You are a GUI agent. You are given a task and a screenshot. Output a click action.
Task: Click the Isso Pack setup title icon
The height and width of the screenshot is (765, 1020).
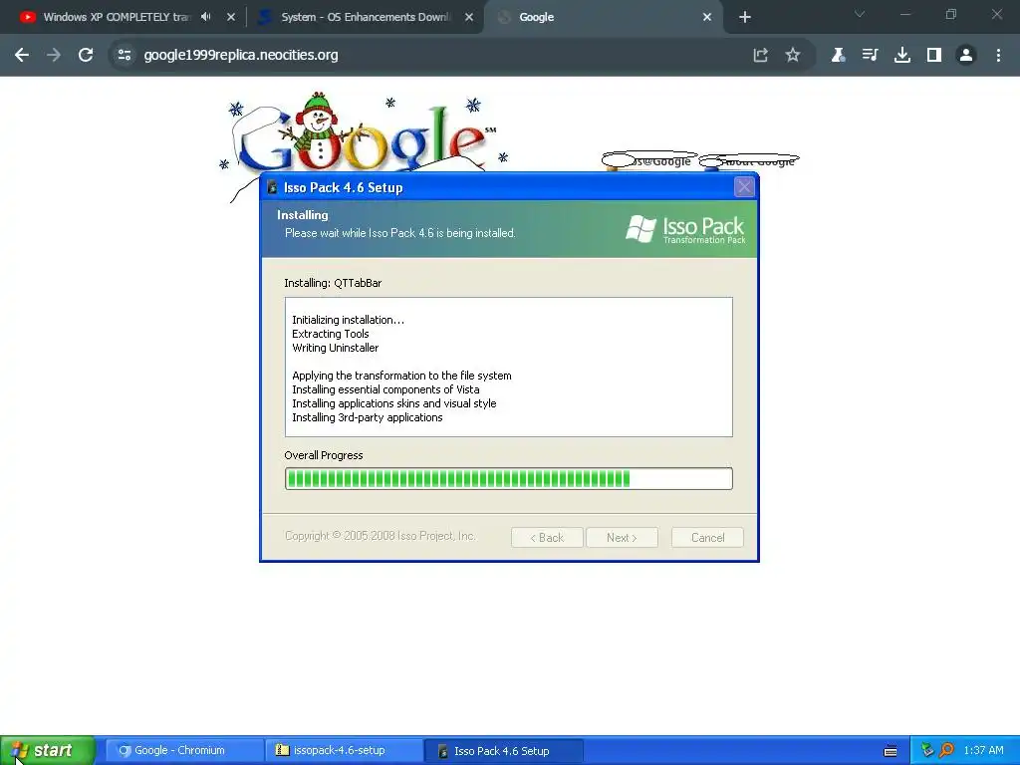coord(273,187)
